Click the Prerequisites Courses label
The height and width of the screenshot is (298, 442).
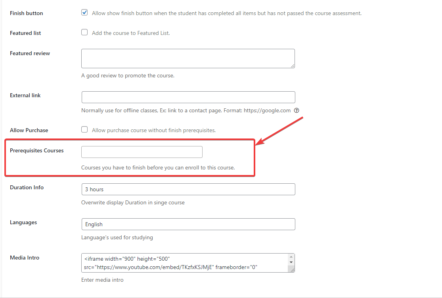point(36,150)
